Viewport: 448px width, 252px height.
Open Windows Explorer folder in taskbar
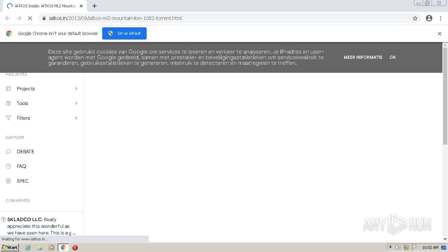(40, 247)
